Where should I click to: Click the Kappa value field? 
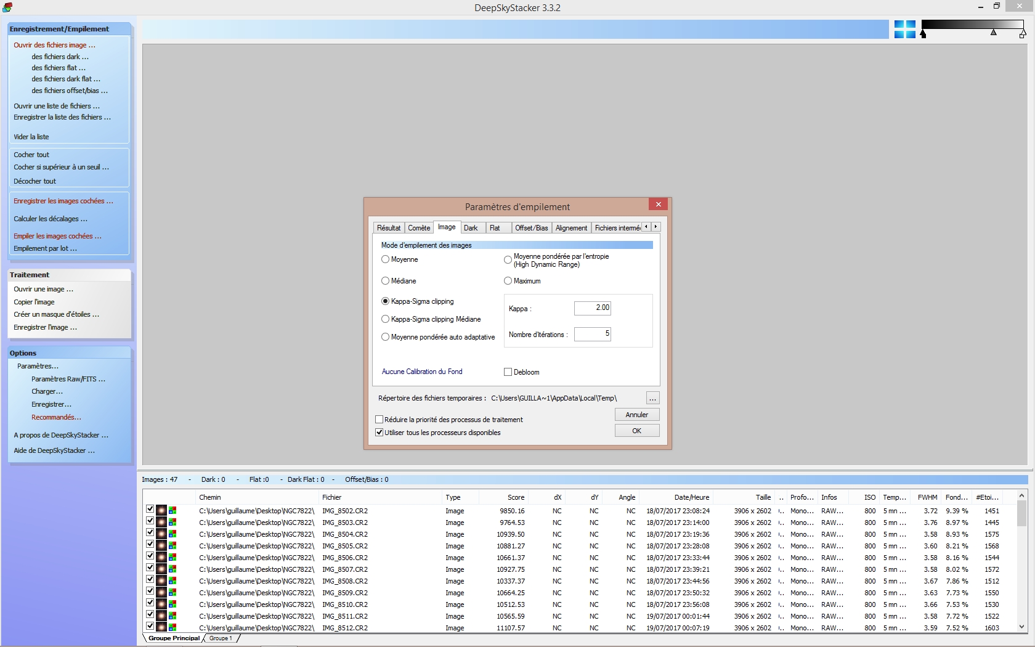click(x=592, y=307)
